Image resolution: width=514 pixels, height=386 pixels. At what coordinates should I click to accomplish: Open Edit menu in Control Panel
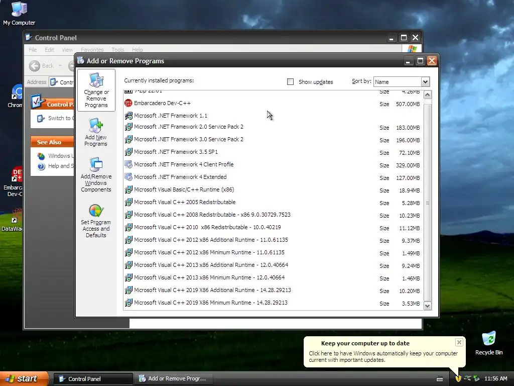point(49,50)
